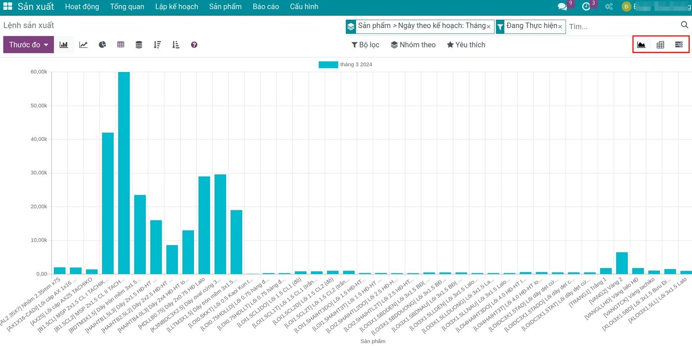Sort bars in ascending order

pyautogui.click(x=176, y=44)
